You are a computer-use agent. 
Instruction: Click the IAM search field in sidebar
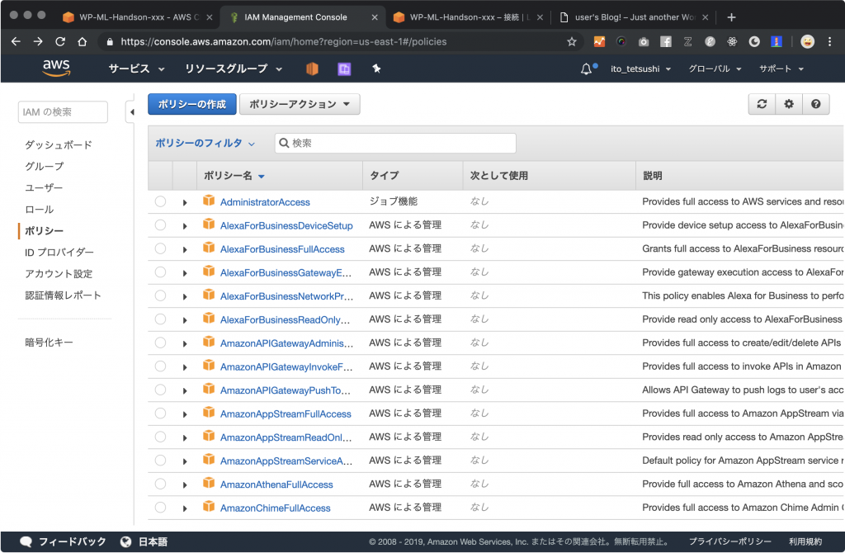tap(63, 112)
